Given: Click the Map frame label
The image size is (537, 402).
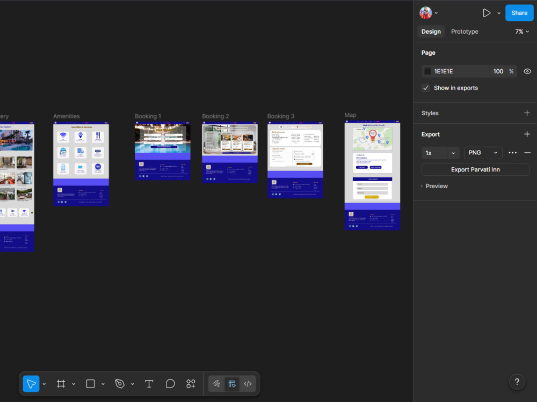Looking at the screenshot, I should [350, 115].
